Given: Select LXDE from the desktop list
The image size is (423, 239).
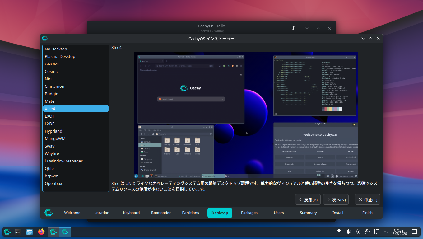Looking at the screenshot, I should 76,124.
